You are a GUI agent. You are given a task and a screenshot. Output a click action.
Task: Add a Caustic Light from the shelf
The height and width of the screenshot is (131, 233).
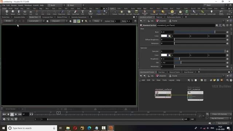(x=194, y=12)
